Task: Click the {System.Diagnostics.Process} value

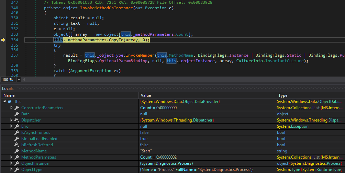Action: click(167, 163)
